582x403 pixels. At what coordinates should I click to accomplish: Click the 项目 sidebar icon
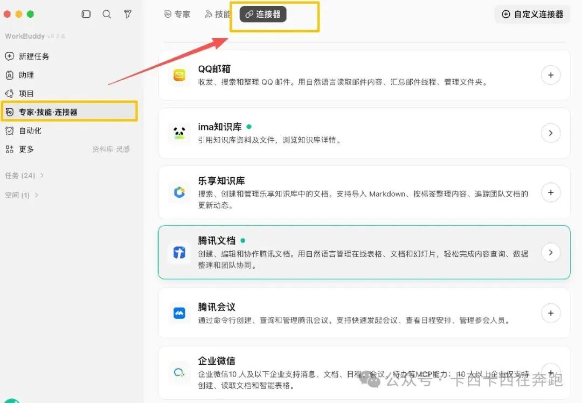(x=9, y=94)
